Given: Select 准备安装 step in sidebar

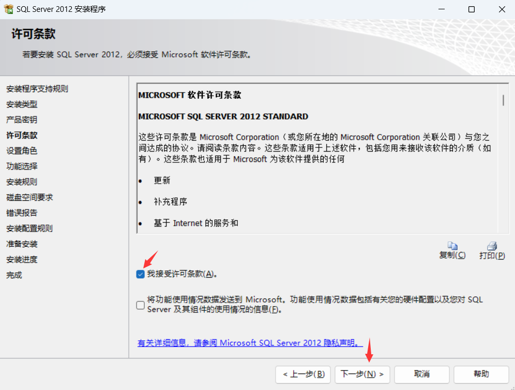Looking at the screenshot, I should [x=22, y=244].
